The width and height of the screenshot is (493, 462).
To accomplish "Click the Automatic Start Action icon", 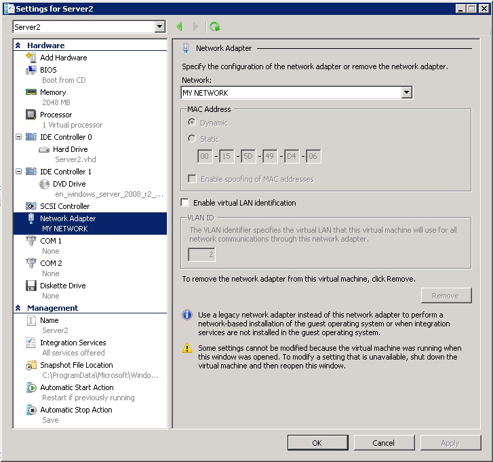I will (x=31, y=387).
